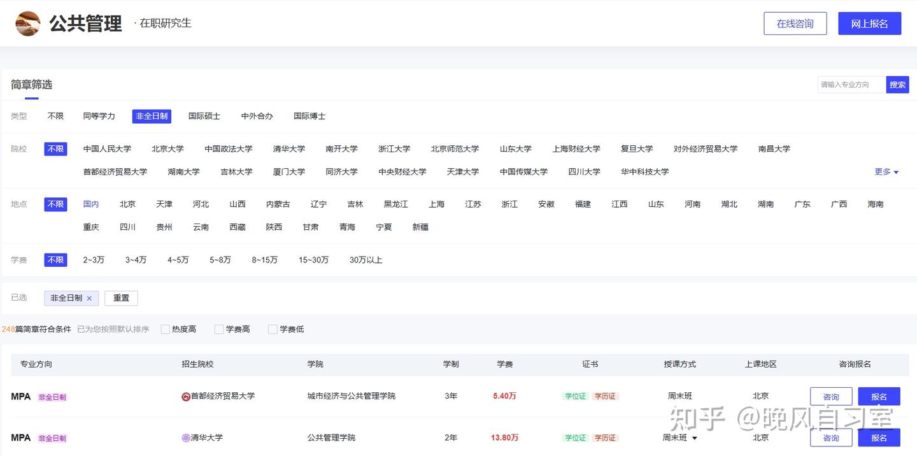Select 国际硕士 type filter

point(204,116)
